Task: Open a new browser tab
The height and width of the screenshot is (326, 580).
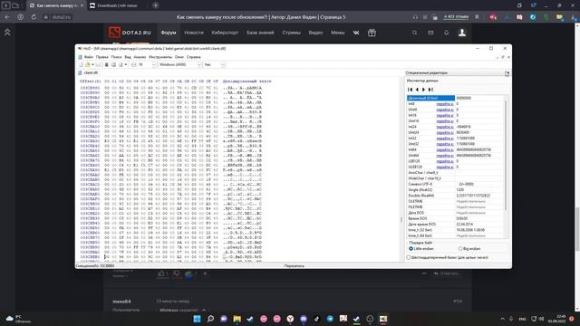Action: click(x=156, y=5)
